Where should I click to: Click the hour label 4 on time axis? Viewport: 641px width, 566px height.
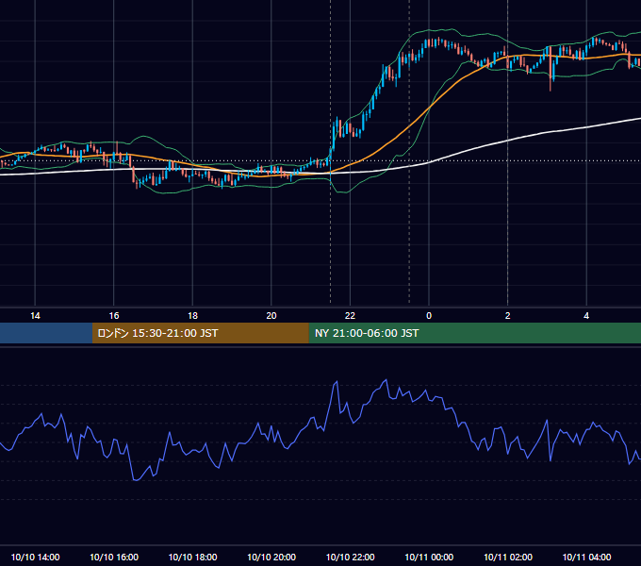(586, 316)
